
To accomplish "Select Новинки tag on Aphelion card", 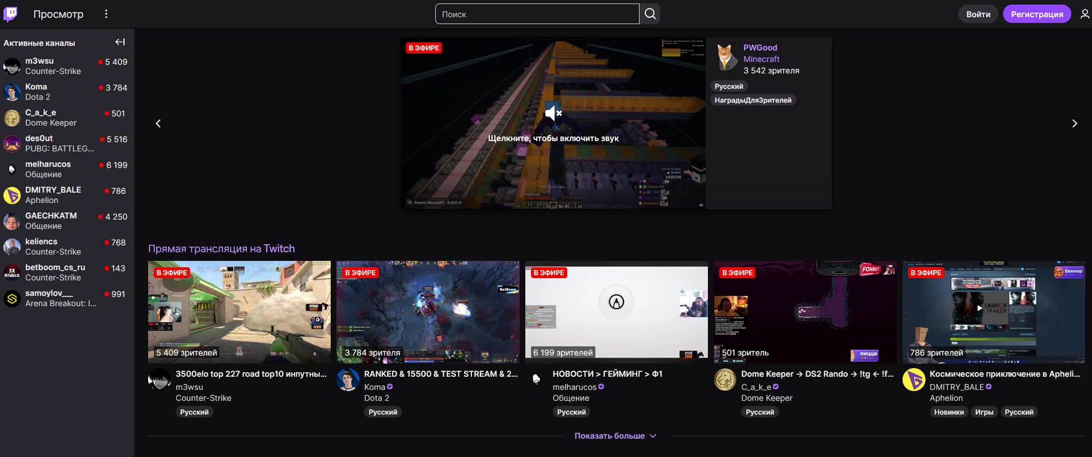I will click(949, 412).
